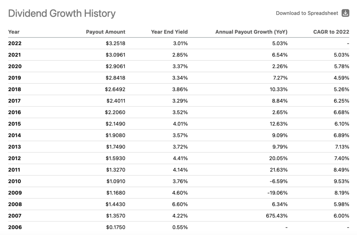The image size is (357, 235).
Task: Click the 2010 CAGR value 9.53%
Action: pos(341,181)
